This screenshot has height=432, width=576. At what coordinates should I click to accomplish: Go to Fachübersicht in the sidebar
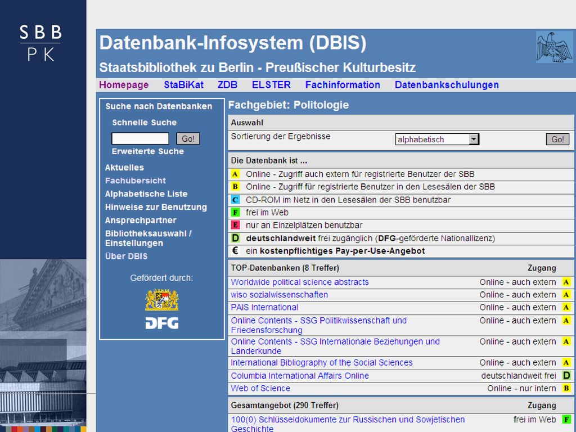point(135,181)
